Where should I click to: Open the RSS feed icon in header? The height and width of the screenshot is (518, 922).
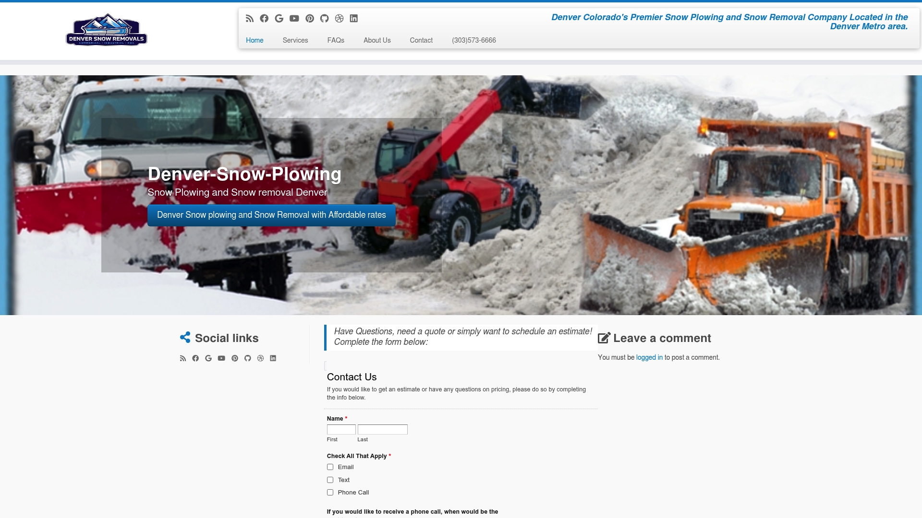[250, 19]
